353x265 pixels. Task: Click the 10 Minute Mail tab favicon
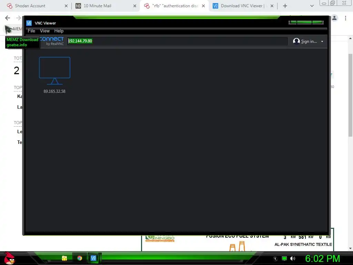point(78,6)
